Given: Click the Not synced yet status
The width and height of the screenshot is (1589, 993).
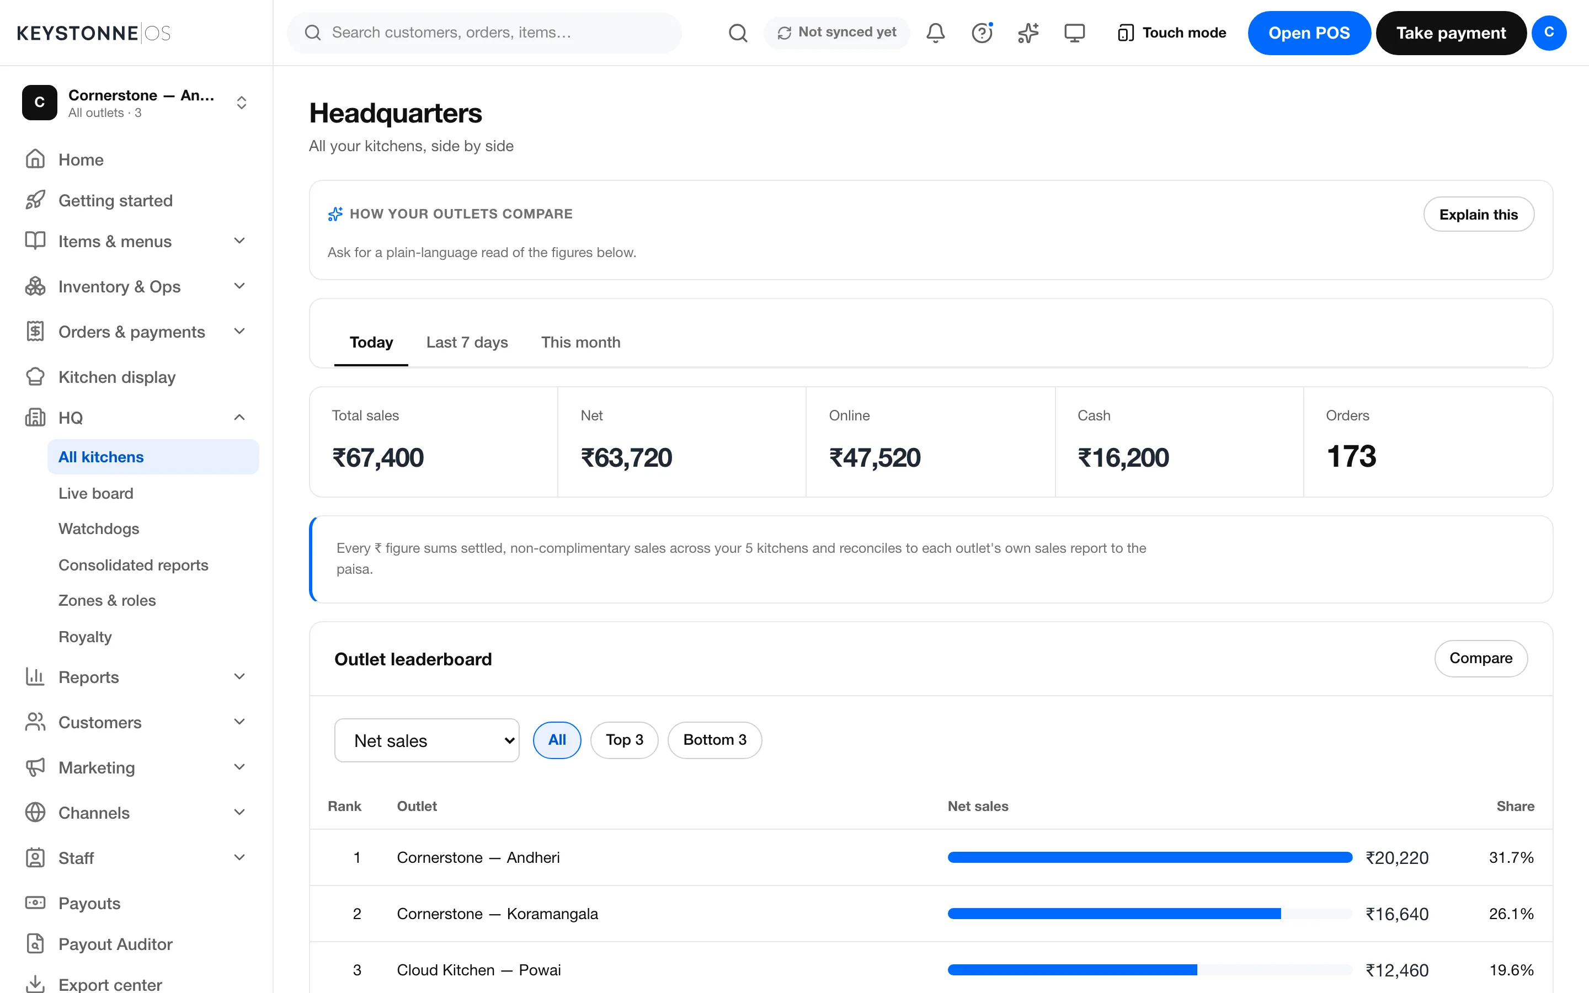Looking at the screenshot, I should click(x=836, y=33).
